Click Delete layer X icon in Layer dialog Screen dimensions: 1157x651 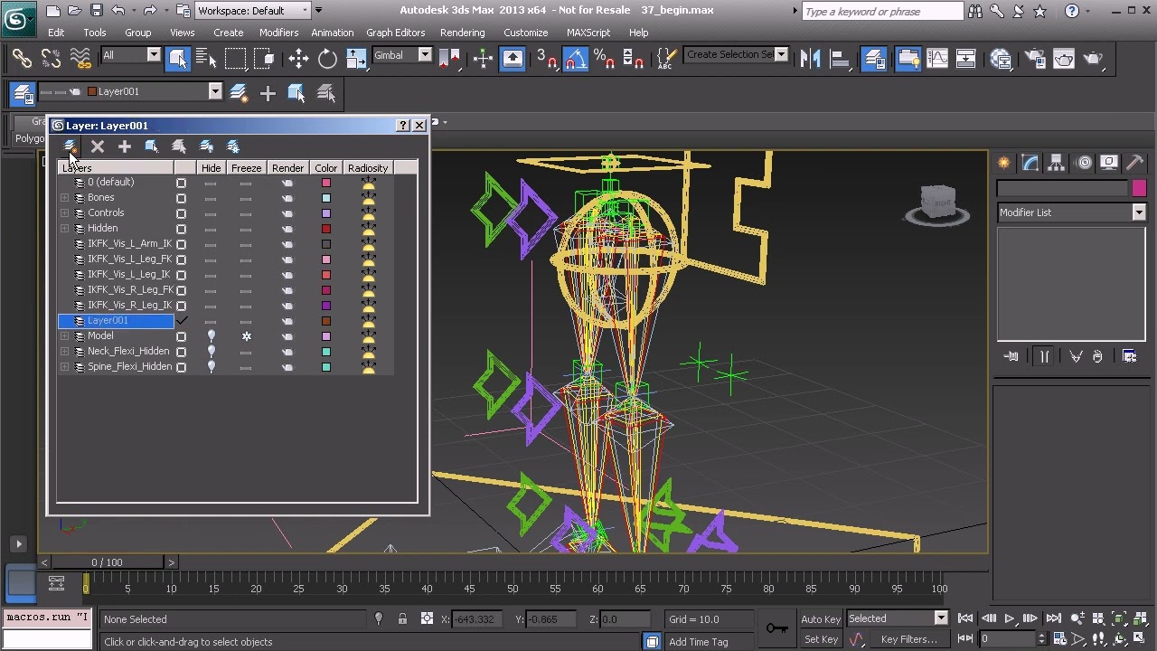click(98, 146)
